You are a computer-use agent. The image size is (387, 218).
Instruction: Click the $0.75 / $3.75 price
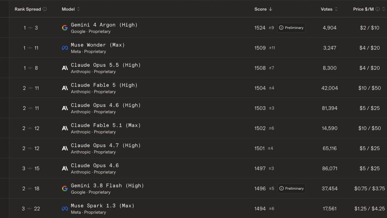click(x=370, y=189)
